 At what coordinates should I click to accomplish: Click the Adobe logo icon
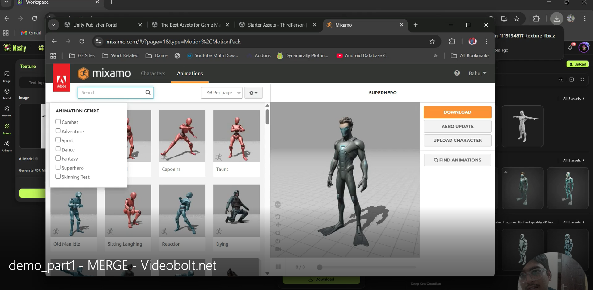click(61, 78)
